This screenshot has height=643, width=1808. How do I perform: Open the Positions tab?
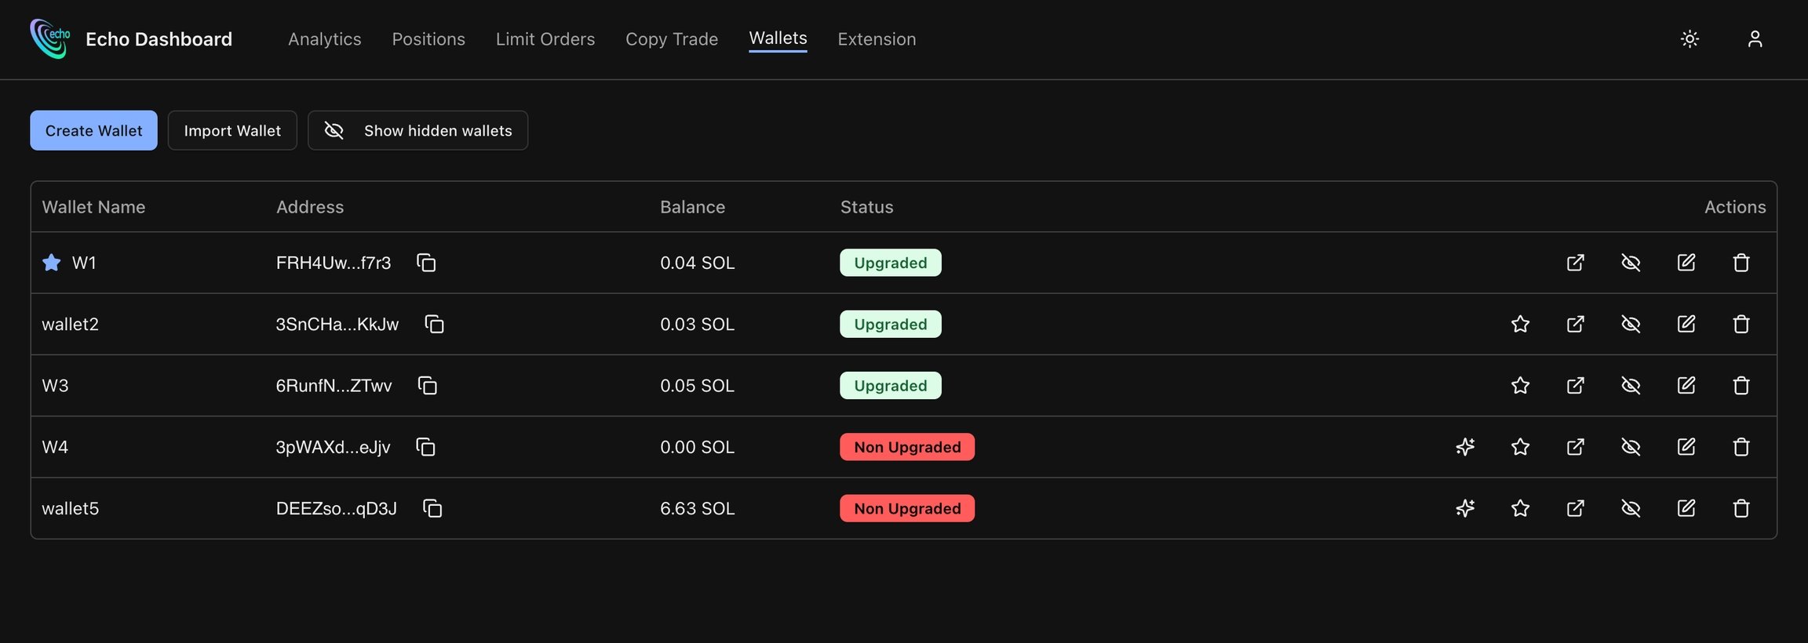[428, 39]
